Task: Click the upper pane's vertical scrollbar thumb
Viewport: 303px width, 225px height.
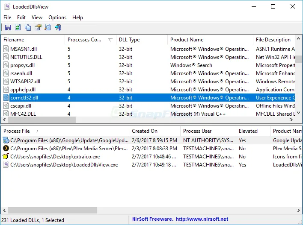Action: [299, 59]
